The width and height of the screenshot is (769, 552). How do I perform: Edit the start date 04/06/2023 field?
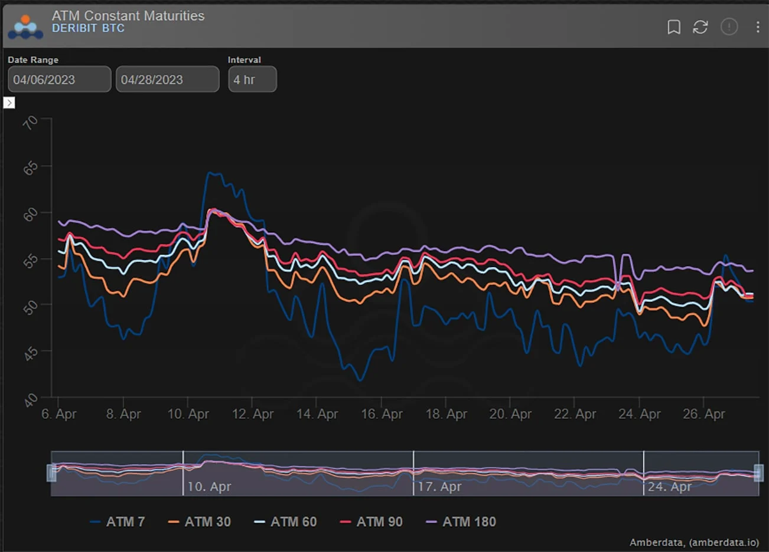click(x=59, y=79)
